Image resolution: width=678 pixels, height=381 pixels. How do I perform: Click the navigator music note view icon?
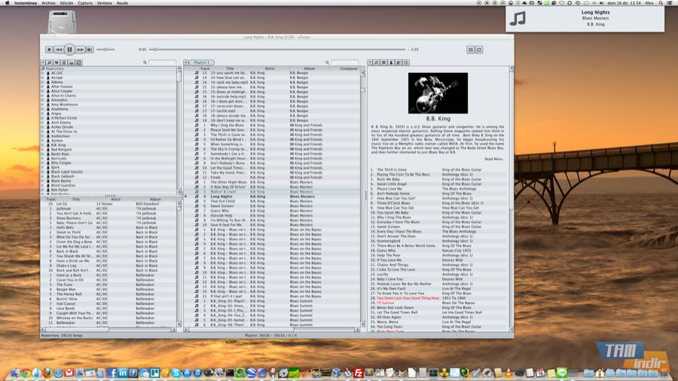(50, 62)
